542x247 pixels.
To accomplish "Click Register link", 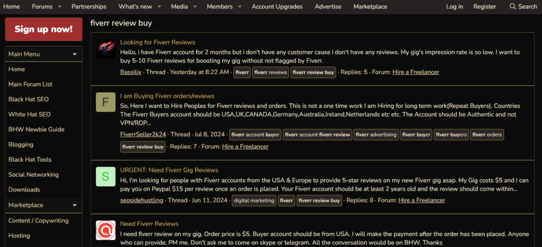I will click(485, 6).
